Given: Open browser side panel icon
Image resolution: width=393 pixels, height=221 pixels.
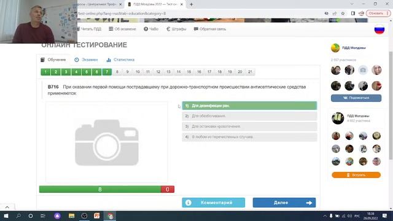Looking at the screenshot, I should pos(352,14).
